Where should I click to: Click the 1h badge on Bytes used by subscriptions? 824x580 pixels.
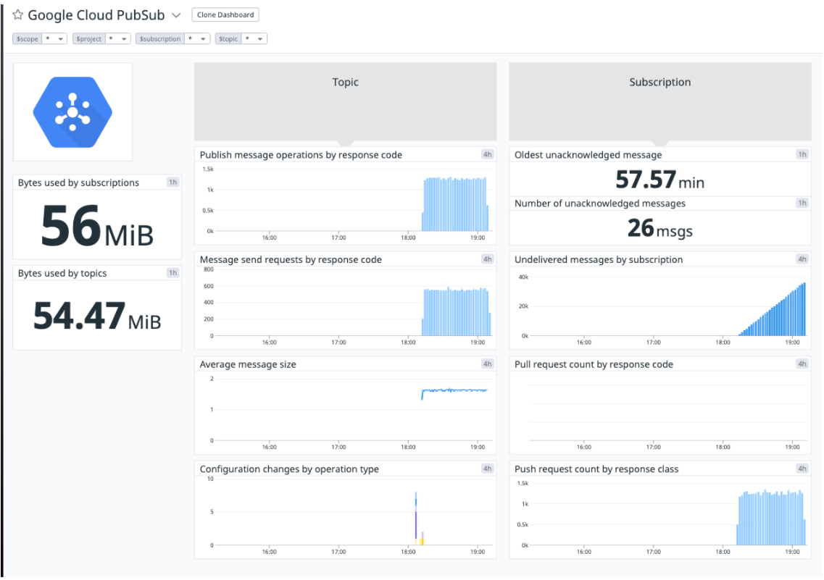click(172, 182)
